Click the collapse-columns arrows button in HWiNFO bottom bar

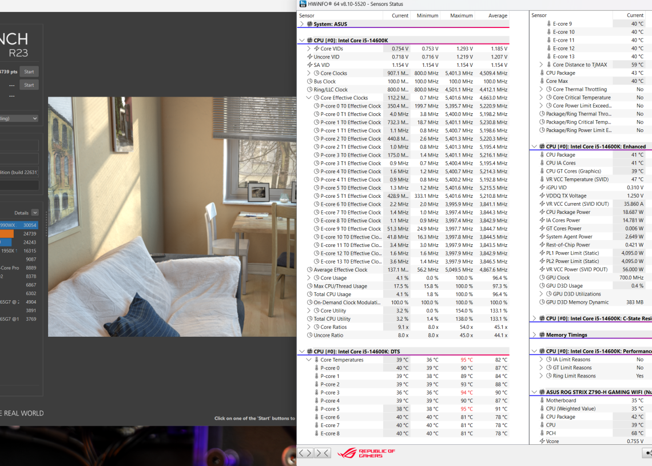point(323,453)
